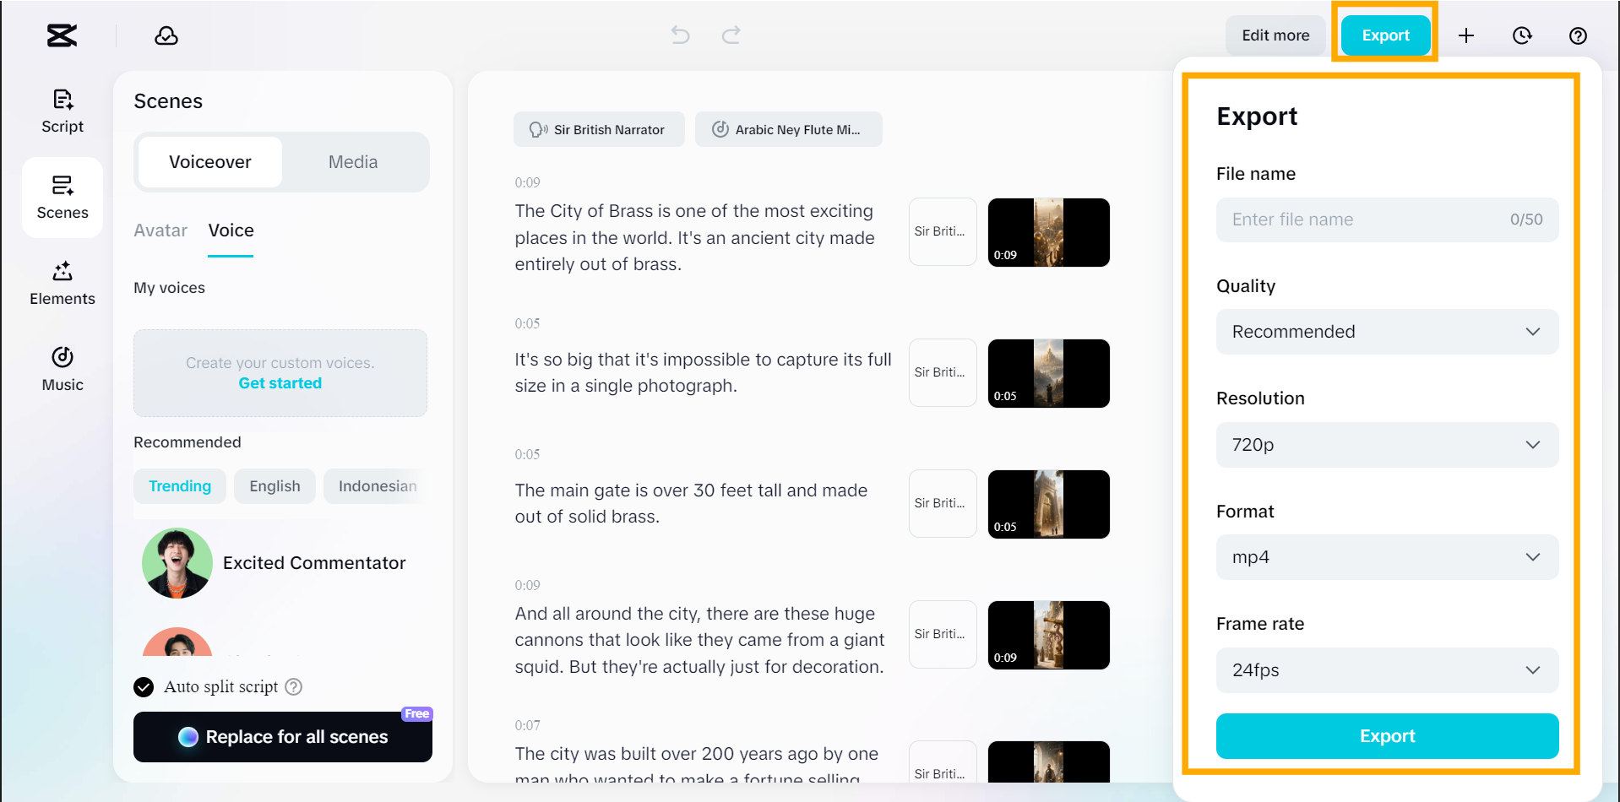Click the Get started link
The height and width of the screenshot is (802, 1620).
pyautogui.click(x=280, y=383)
